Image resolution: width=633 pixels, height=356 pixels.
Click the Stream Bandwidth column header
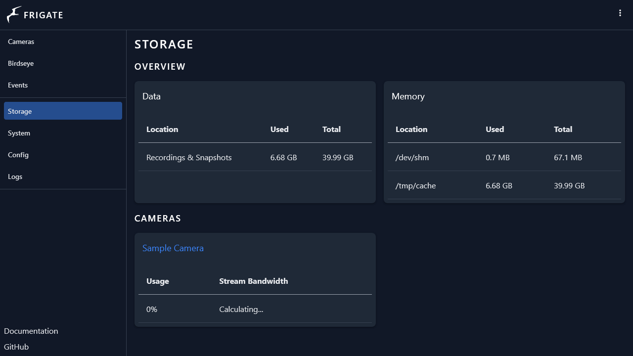tap(253, 281)
